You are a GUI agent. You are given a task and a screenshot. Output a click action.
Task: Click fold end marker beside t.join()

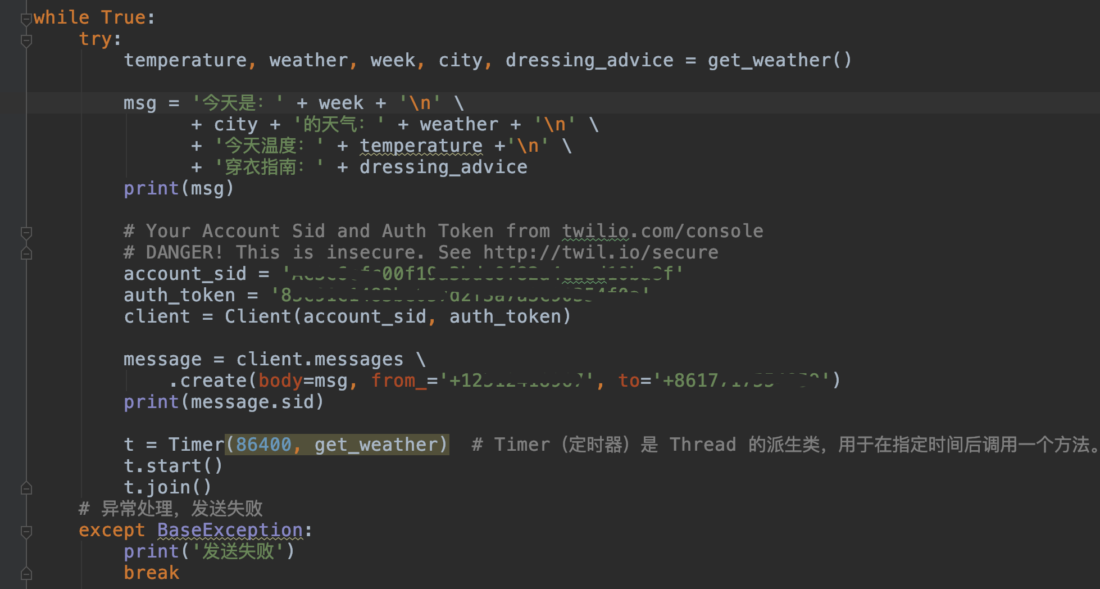pyautogui.click(x=26, y=488)
